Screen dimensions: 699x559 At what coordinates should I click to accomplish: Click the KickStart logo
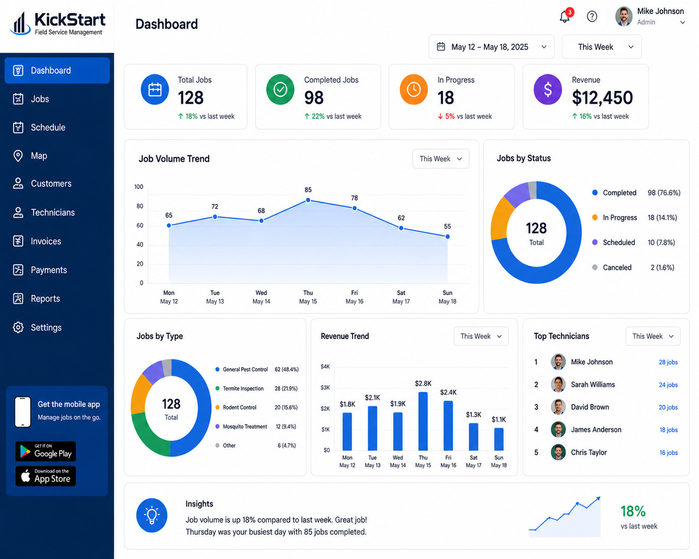(58, 23)
